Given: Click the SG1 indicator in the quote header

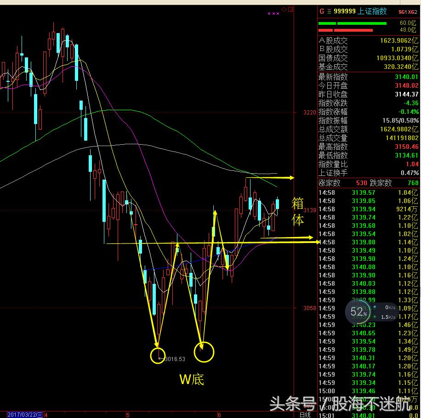Looking at the screenshot, I should (x=403, y=12).
